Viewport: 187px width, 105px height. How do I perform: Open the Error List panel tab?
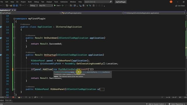tap(9, 100)
